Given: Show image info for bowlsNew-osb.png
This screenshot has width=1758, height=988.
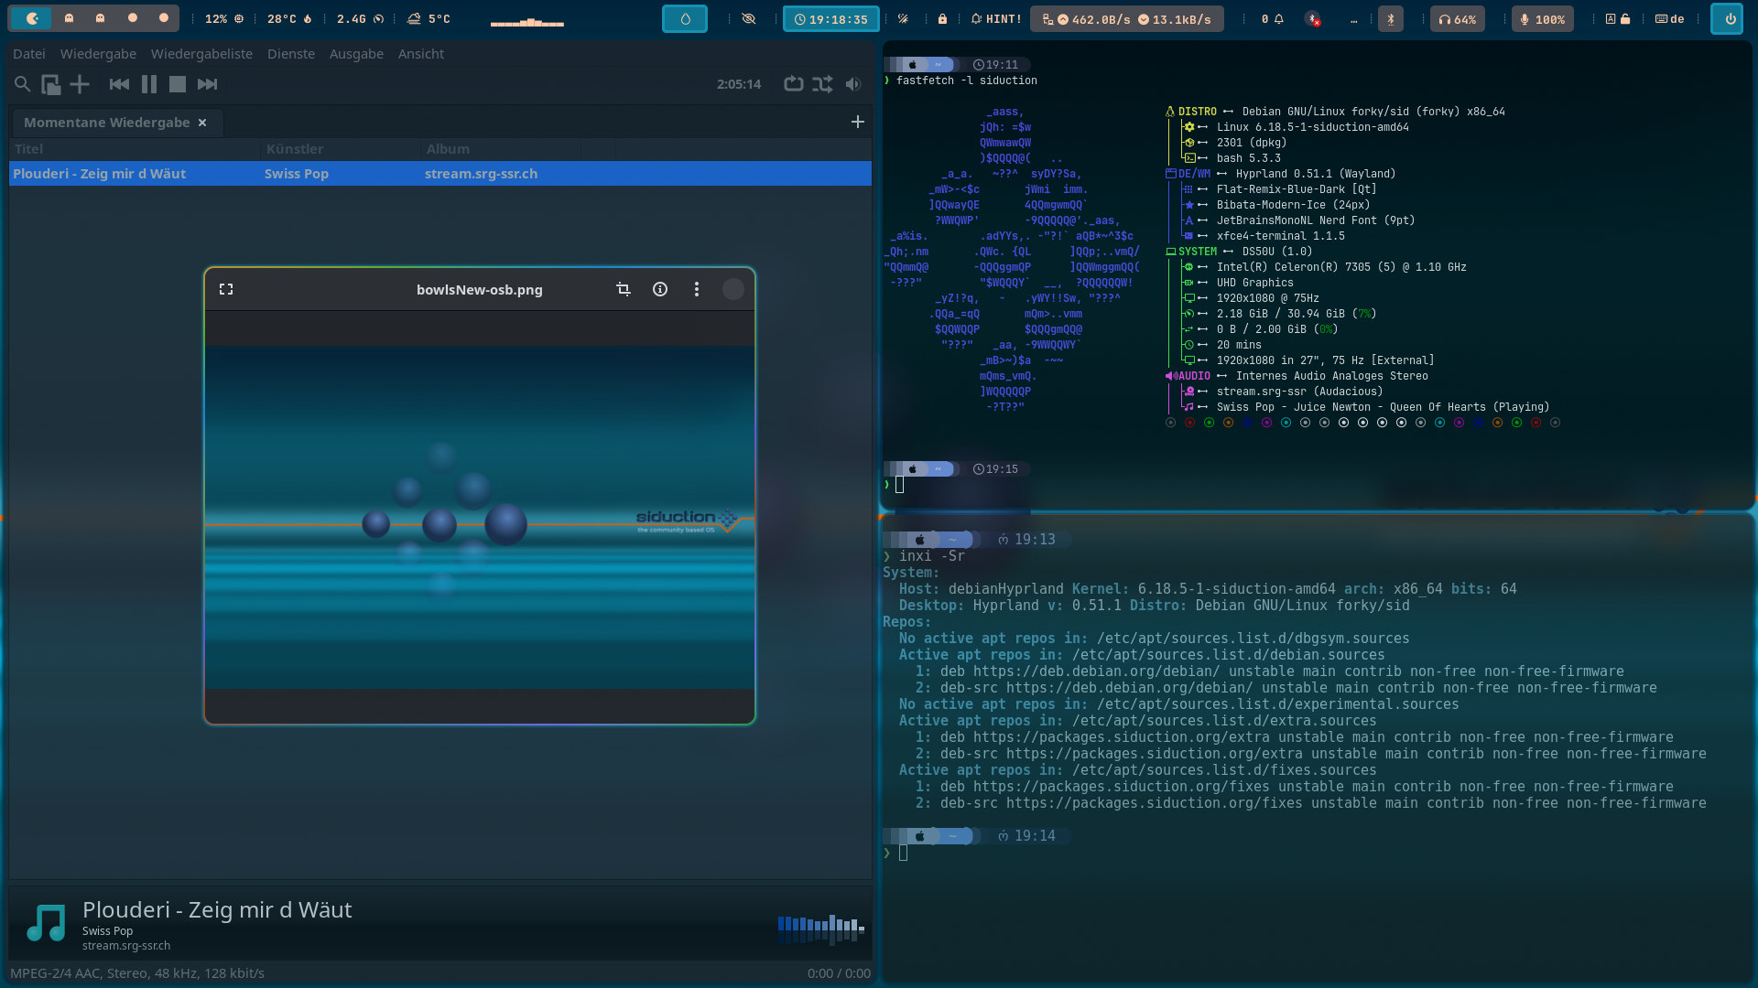Looking at the screenshot, I should pos(660,289).
